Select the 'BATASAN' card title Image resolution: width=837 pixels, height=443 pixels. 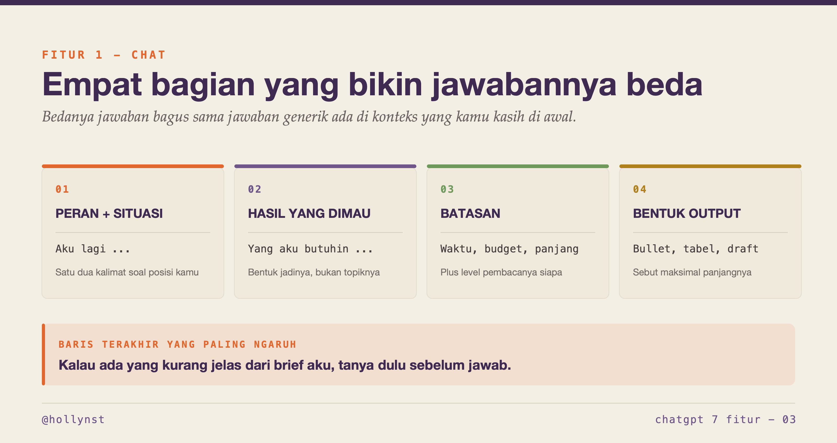[470, 213]
